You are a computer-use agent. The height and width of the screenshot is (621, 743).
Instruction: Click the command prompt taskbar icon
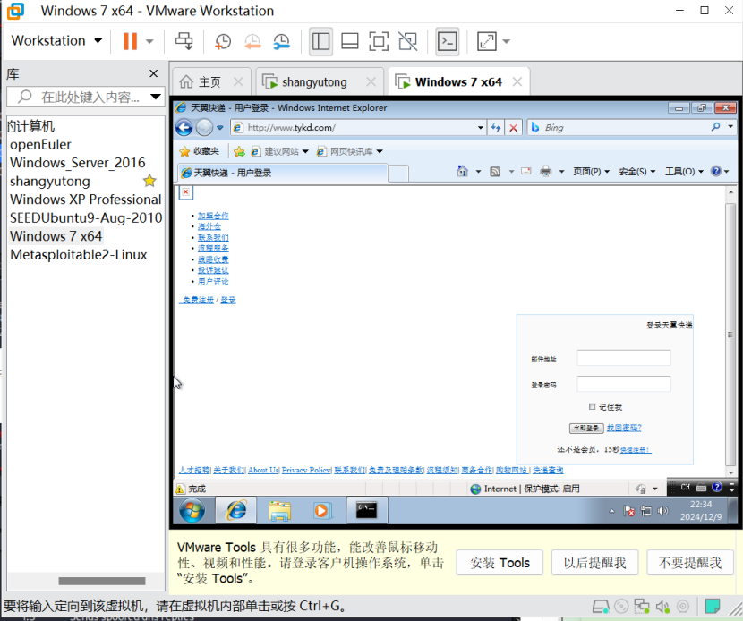click(x=366, y=510)
